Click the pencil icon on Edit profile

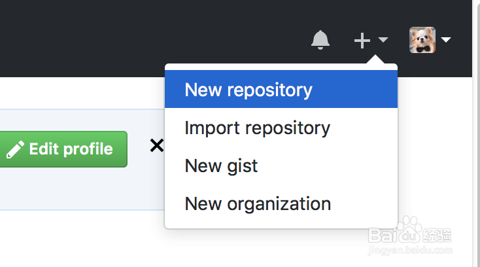(14, 149)
